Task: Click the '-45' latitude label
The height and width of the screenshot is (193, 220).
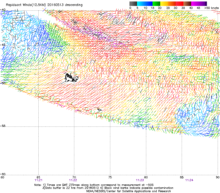Action: point(3,45)
